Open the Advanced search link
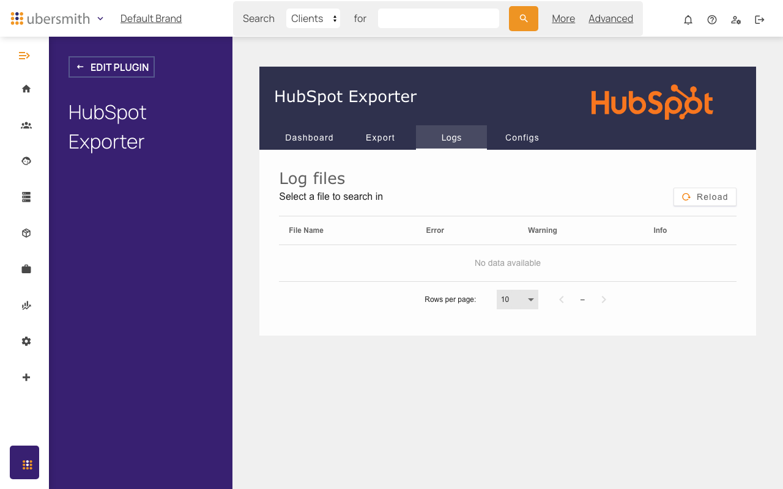The width and height of the screenshot is (783, 489). (x=610, y=18)
